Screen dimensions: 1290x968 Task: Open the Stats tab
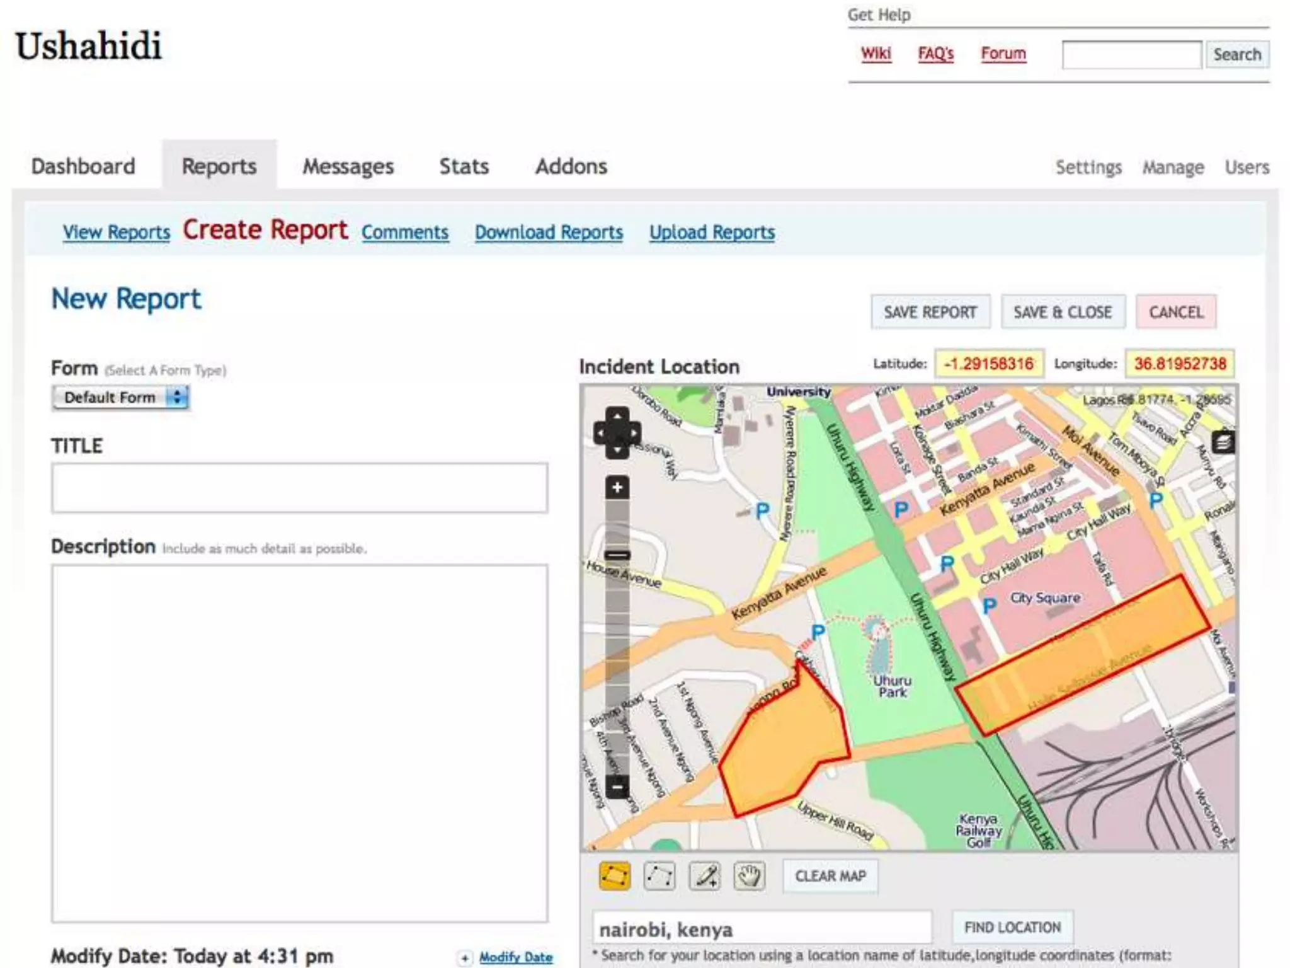464,166
